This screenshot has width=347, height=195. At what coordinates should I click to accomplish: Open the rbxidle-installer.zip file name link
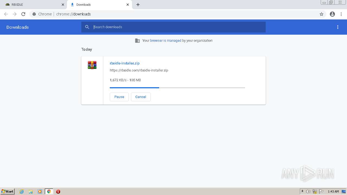124,63
